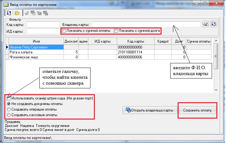Click the scroll down arrow of table scrollbar
The image size is (226, 143).
point(216,90)
